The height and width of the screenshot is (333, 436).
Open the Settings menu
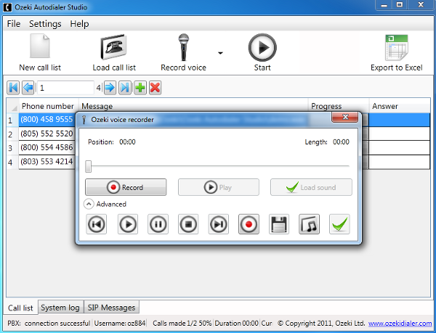click(45, 24)
